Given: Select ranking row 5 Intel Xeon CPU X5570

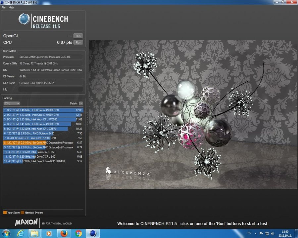Looking at the screenshot, I should (x=43, y=129).
